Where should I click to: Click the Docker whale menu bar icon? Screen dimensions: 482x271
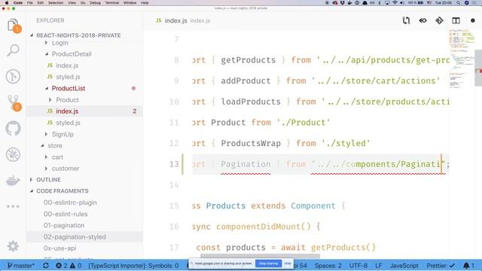[x=349, y=3]
